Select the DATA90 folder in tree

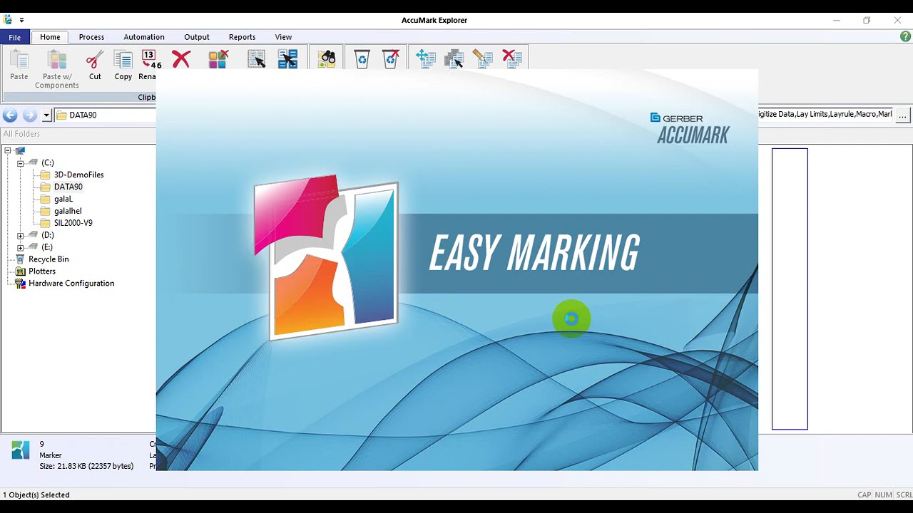pos(68,187)
